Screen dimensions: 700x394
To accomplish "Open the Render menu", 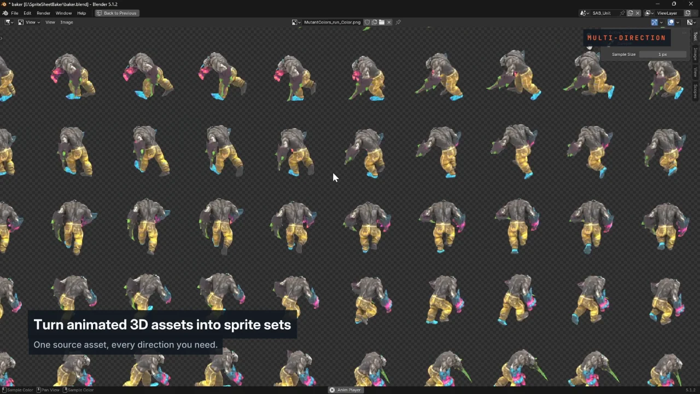I will [x=43, y=13].
